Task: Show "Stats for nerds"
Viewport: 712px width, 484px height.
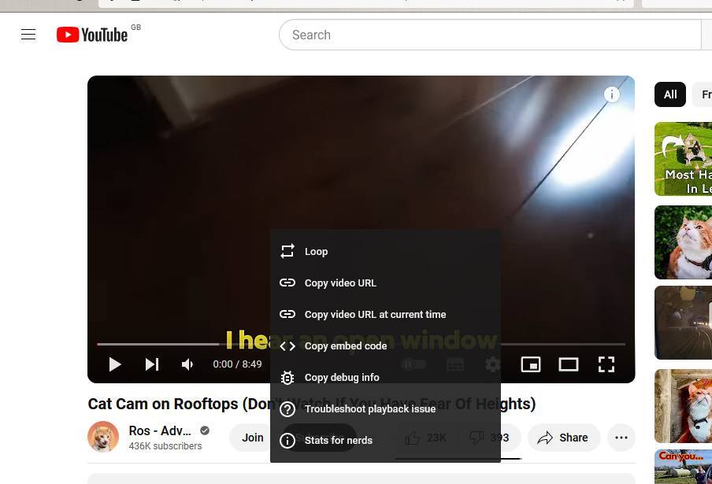Action: (385, 441)
